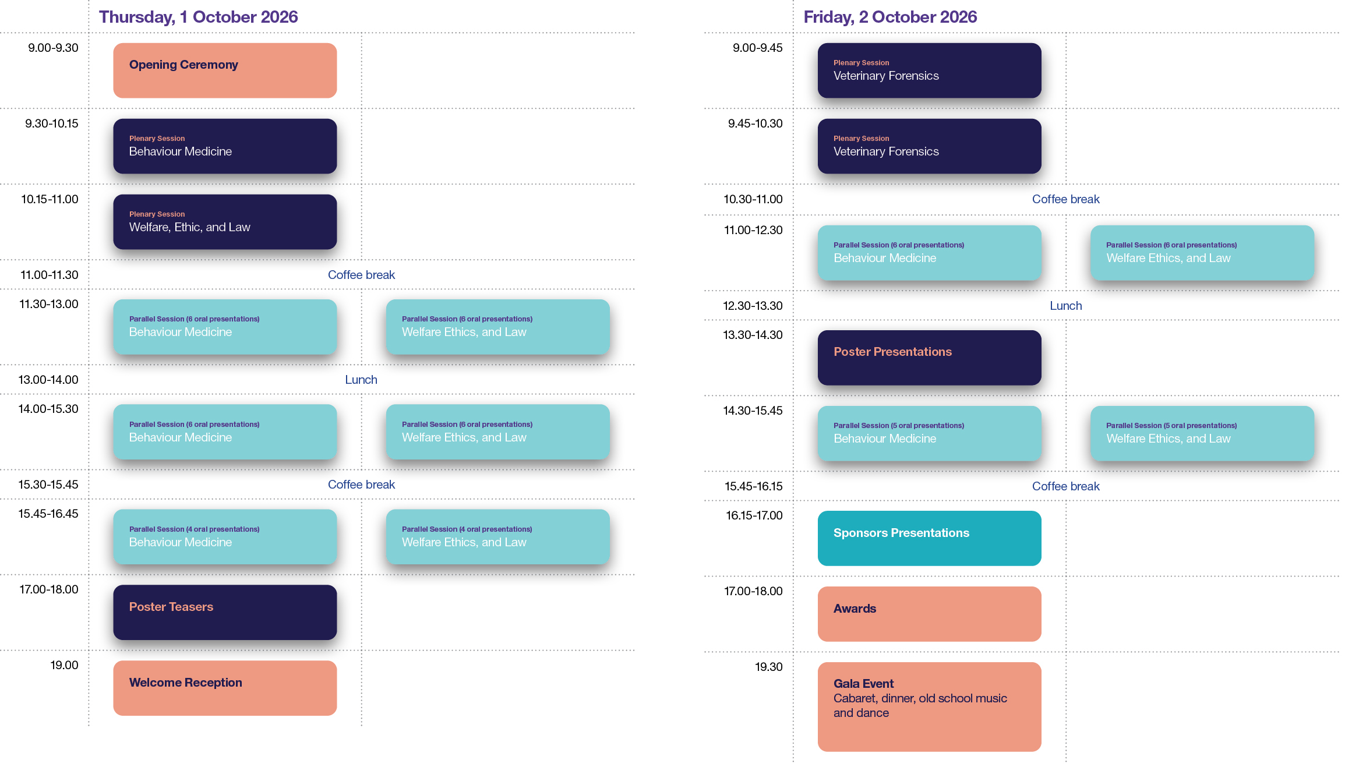1352x774 pixels.
Task: Click Friday's 10.30-11.00 Coffee break label
Action: click(x=1065, y=199)
